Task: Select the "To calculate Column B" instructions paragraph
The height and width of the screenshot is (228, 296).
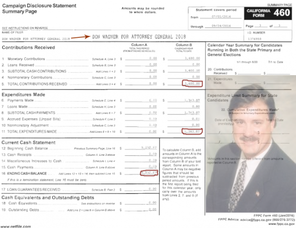Action: 182,174
